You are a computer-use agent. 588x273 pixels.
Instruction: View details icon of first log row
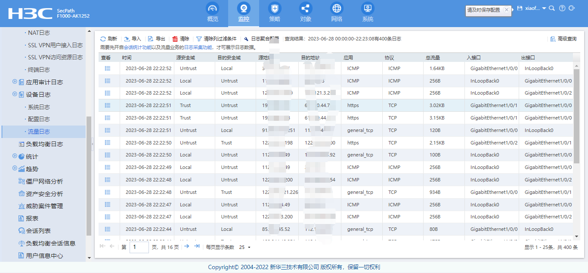pyautogui.click(x=108, y=68)
